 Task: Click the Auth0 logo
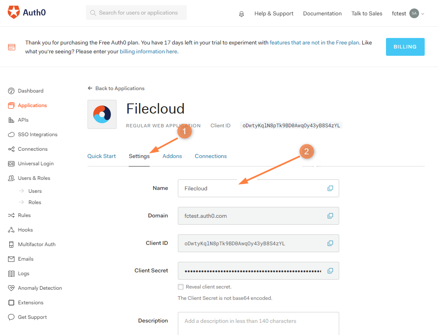tap(26, 12)
